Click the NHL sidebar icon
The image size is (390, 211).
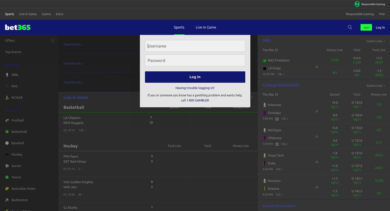7,86
